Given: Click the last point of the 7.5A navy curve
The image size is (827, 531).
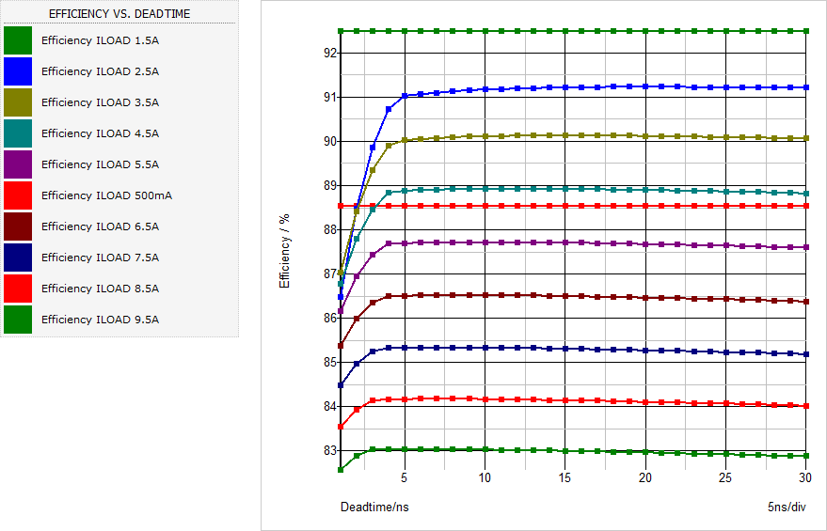Looking at the screenshot, I should click(806, 354).
